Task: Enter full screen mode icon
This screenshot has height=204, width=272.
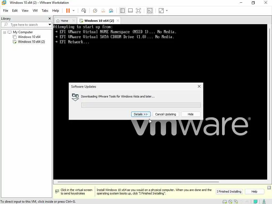Action: (x=138, y=11)
